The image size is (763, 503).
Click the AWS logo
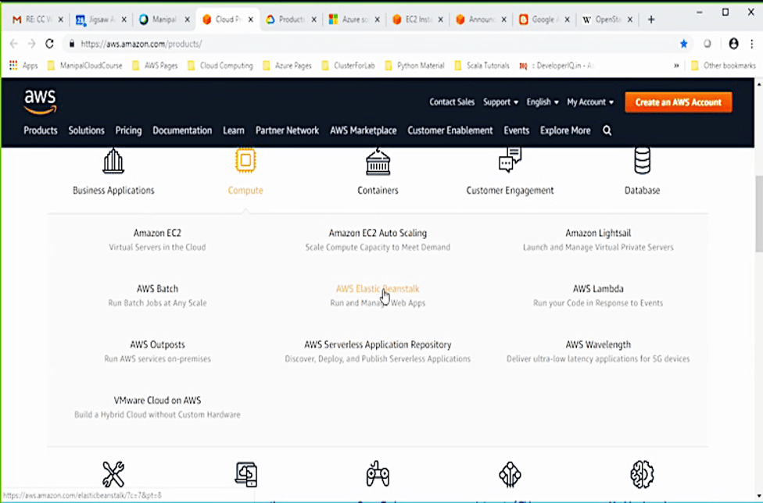pos(40,102)
